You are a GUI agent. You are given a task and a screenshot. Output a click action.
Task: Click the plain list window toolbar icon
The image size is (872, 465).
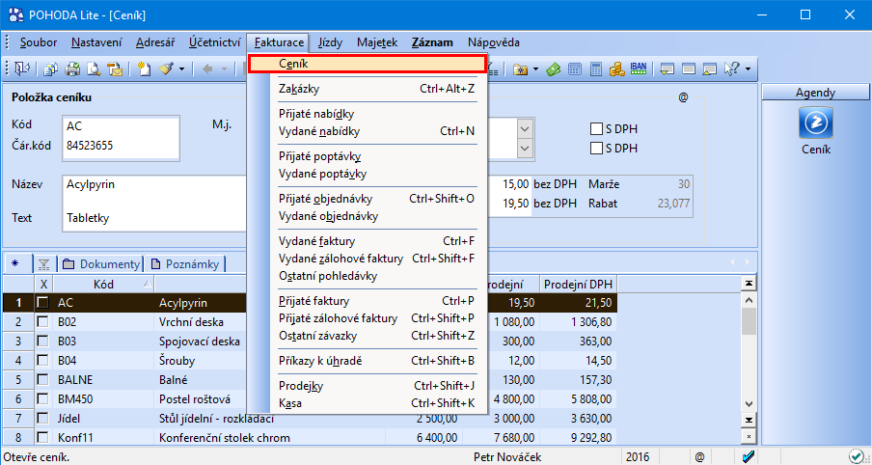tap(689, 69)
